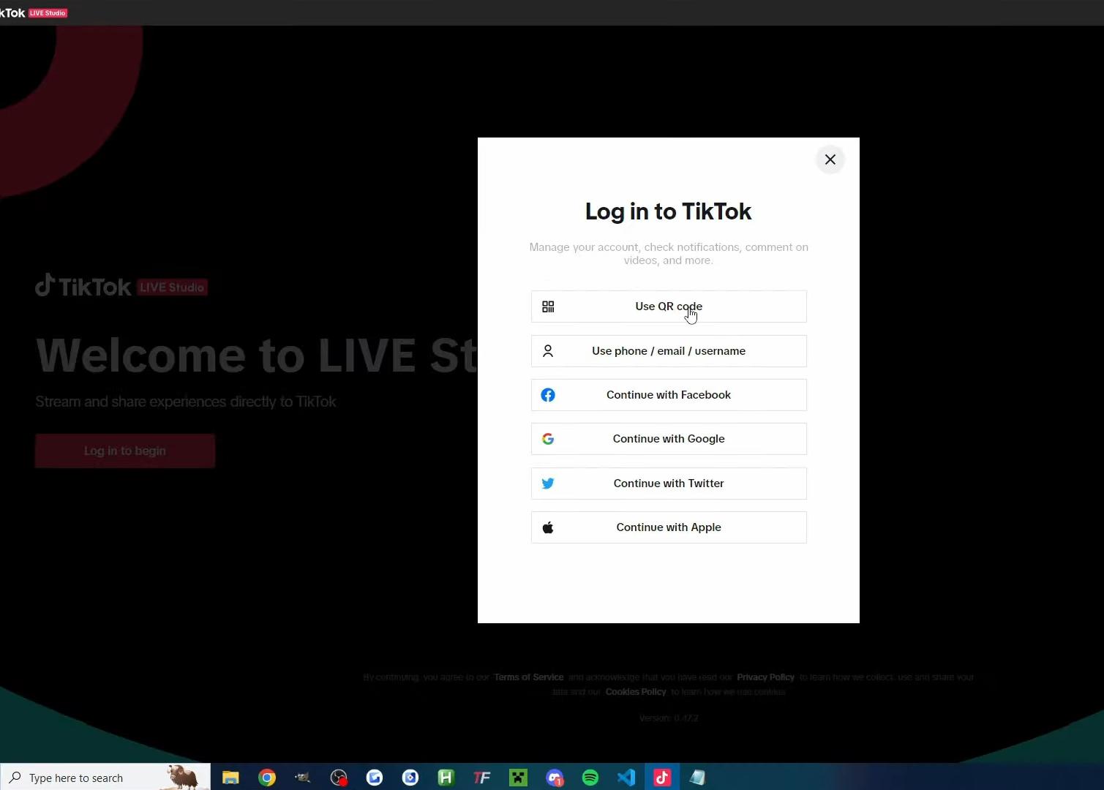Click the Windows search box
This screenshot has height=790, width=1104.
(x=105, y=778)
